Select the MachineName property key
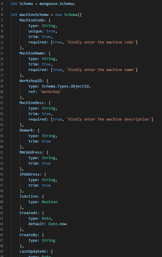The width and height of the screenshot is (162, 257). (32, 53)
